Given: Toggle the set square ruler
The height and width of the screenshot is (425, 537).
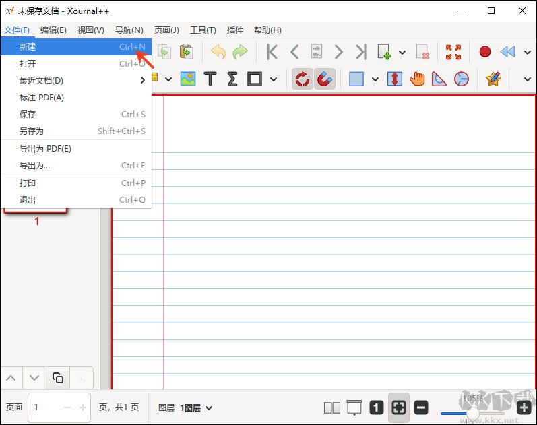Looking at the screenshot, I should click(x=439, y=79).
